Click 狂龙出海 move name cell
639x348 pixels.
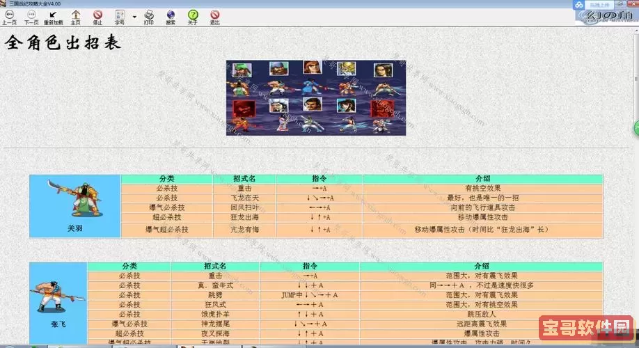[x=244, y=217]
